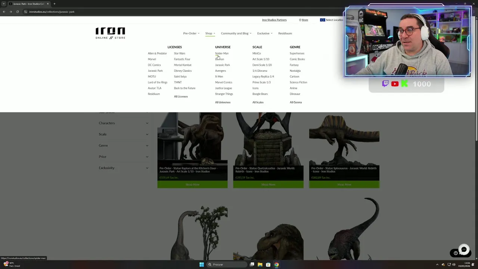Open the Select Location dropdown
Image resolution: width=478 pixels, height=269 pixels.
pyautogui.click(x=332, y=20)
